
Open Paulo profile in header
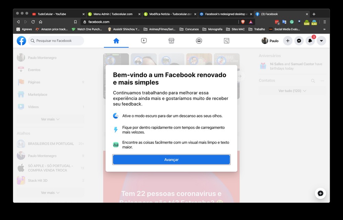270,41
